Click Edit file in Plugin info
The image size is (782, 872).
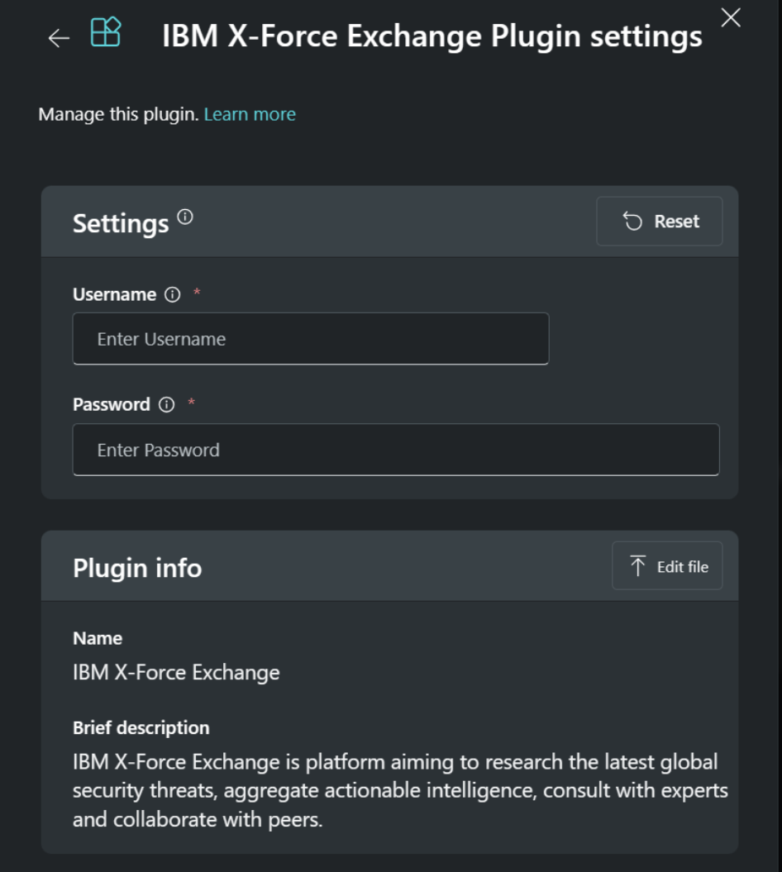pyautogui.click(x=667, y=565)
